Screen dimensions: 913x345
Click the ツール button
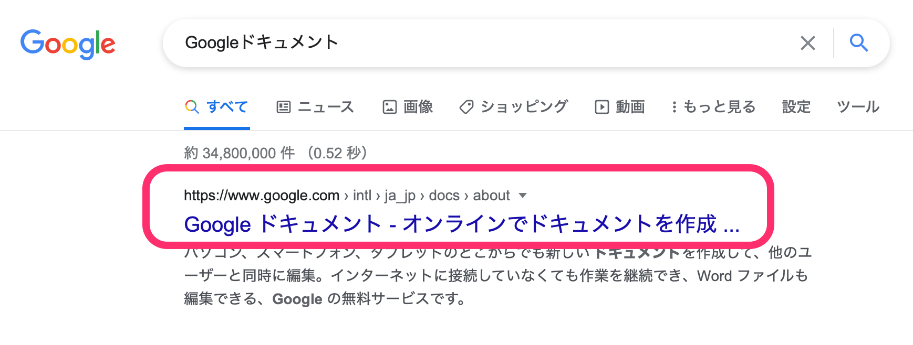click(858, 107)
